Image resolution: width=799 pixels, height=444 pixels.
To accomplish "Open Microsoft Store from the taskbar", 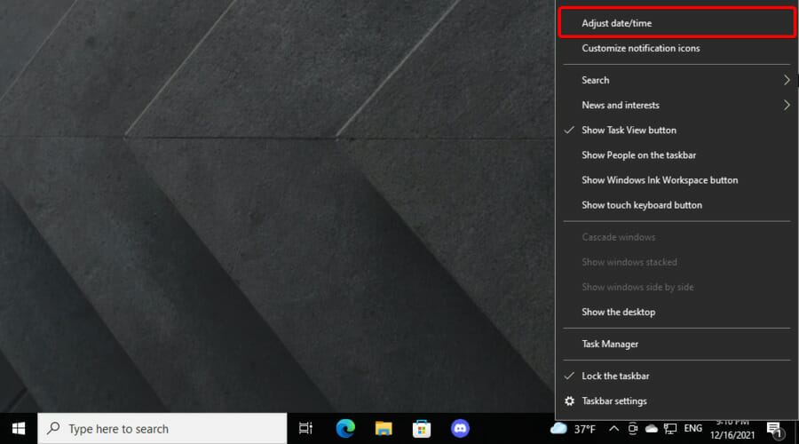I will 422,429.
